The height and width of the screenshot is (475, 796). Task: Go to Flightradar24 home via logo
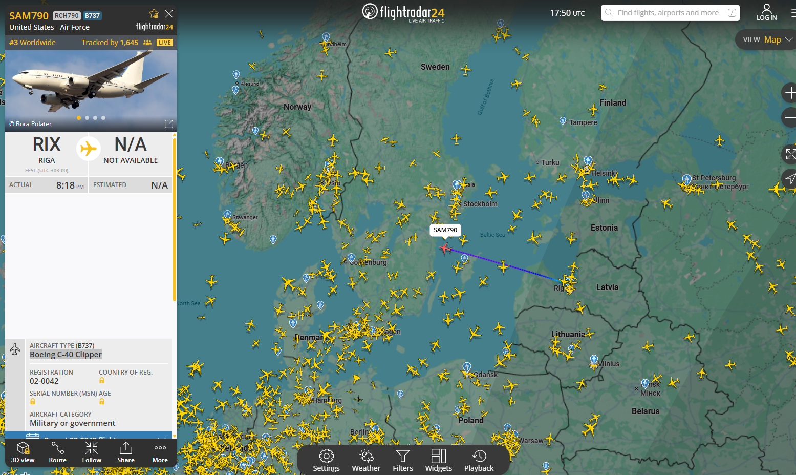tap(403, 13)
